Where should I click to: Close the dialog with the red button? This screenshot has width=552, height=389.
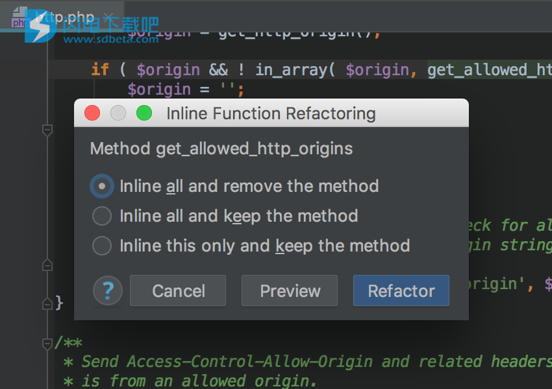[92, 113]
